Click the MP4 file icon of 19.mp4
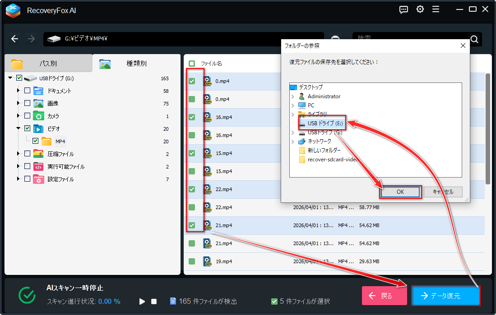 (207, 261)
